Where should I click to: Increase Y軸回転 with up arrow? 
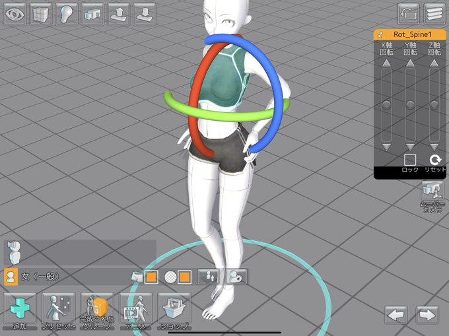click(x=410, y=63)
